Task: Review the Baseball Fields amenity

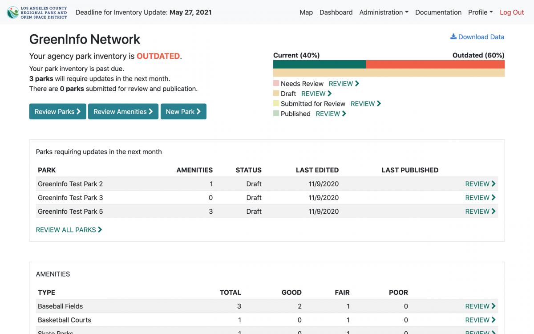Action: click(481, 306)
